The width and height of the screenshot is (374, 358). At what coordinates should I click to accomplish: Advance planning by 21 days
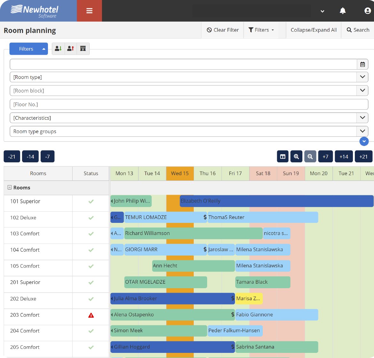coord(363,157)
